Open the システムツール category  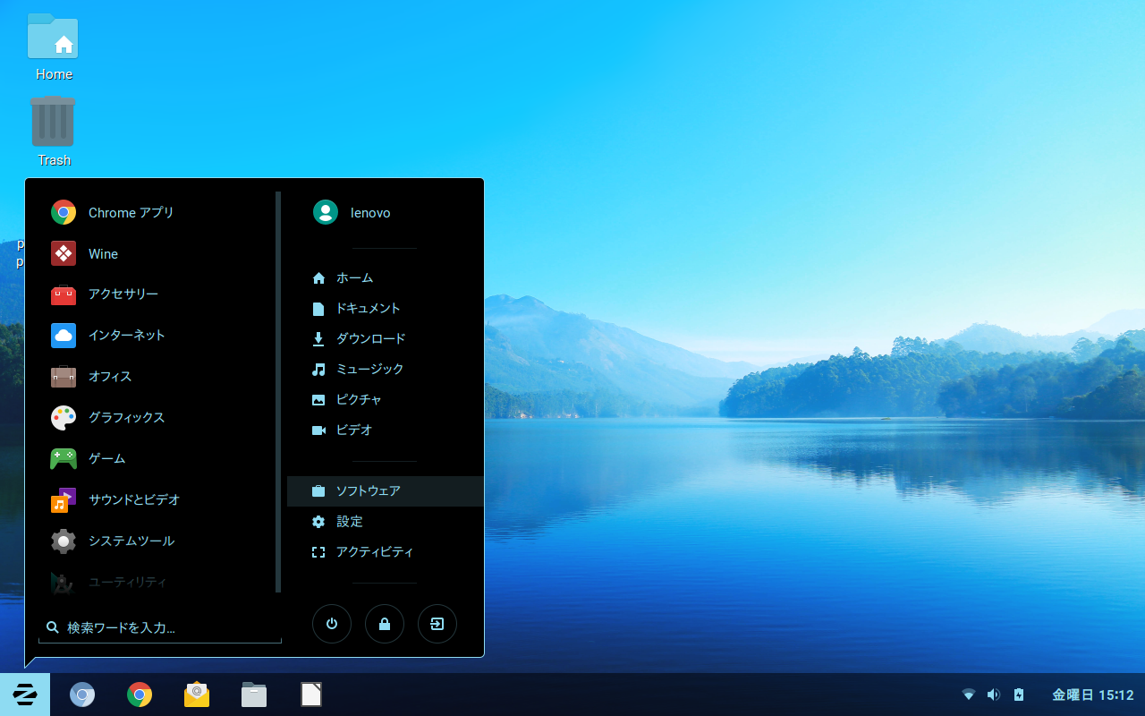(x=131, y=541)
